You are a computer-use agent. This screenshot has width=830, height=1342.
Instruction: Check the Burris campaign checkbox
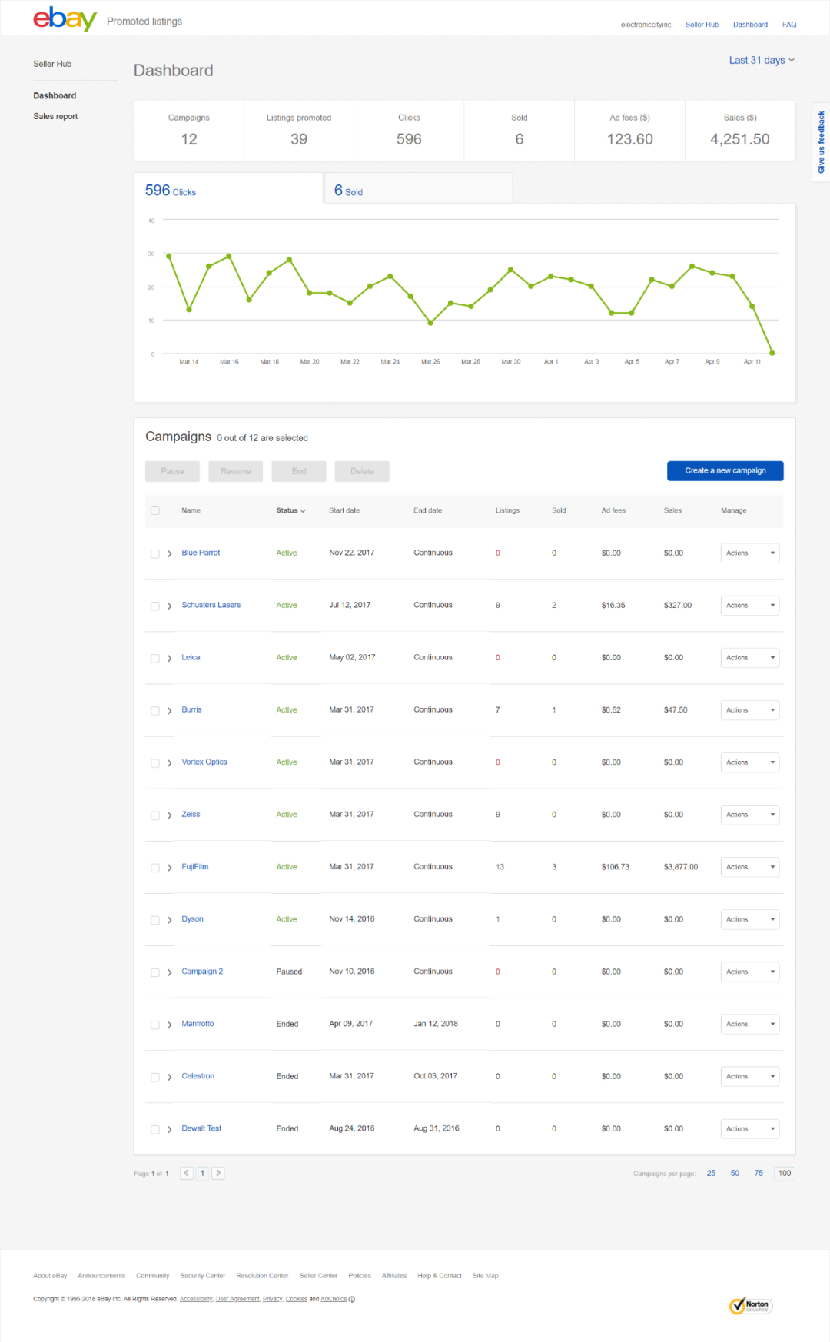[155, 710]
